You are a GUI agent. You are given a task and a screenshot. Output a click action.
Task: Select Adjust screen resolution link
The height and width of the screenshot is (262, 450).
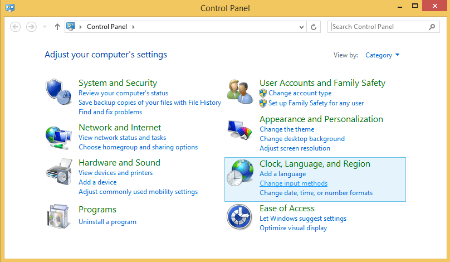click(295, 148)
